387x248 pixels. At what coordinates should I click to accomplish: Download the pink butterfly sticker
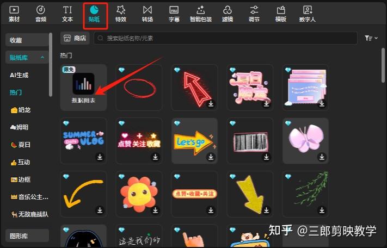(322, 157)
